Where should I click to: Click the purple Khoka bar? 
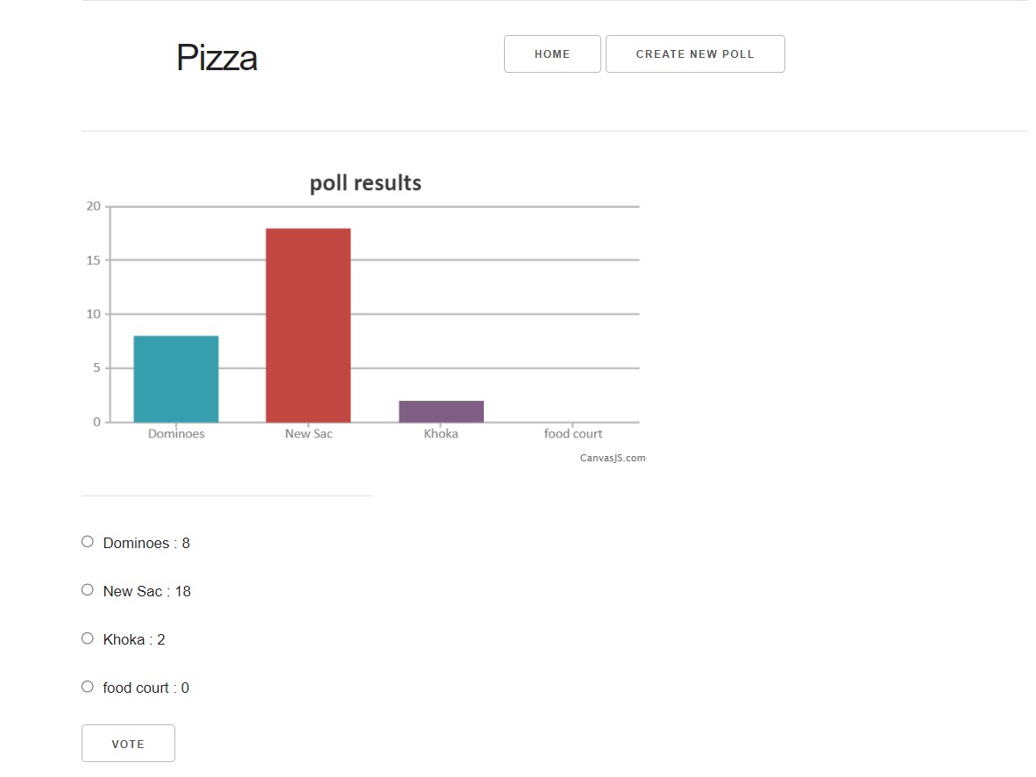pos(441,410)
